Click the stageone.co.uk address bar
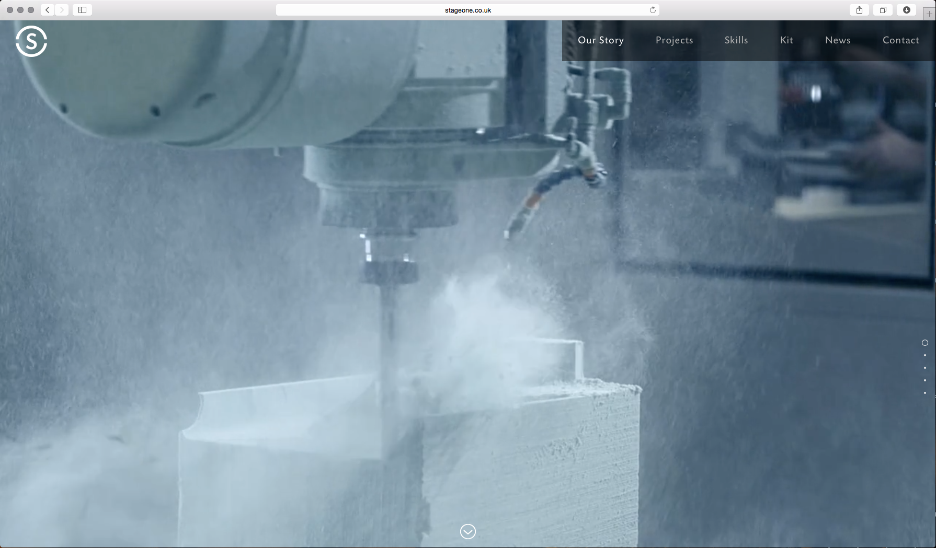This screenshot has height=548, width=936. (x=467, y=10)
